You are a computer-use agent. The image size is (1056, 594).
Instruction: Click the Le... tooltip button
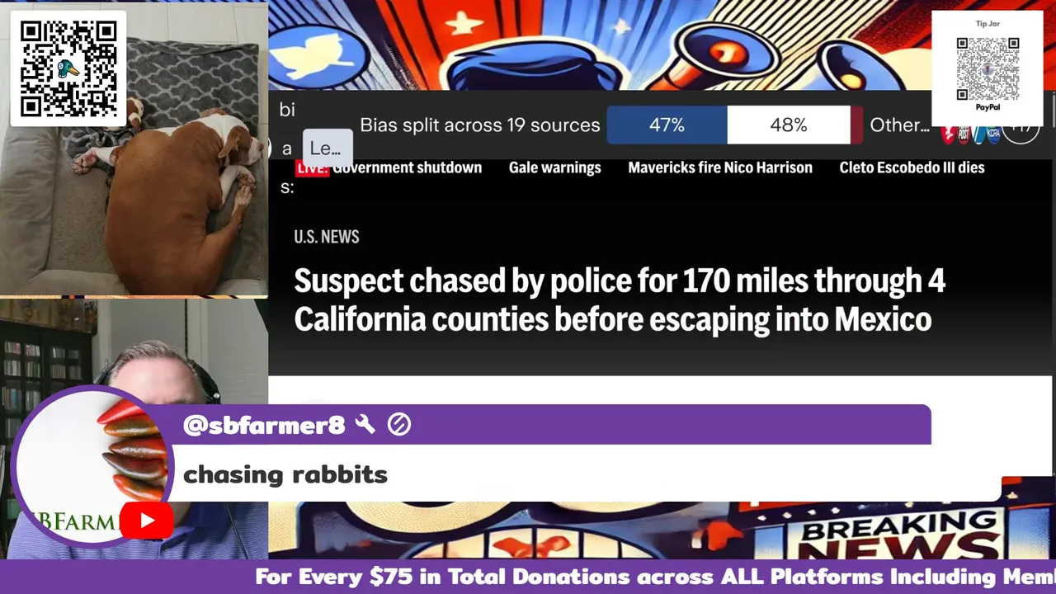point(328,149)
